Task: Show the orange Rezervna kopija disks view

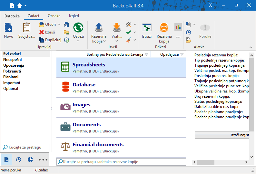Action: tap(164, 27)
